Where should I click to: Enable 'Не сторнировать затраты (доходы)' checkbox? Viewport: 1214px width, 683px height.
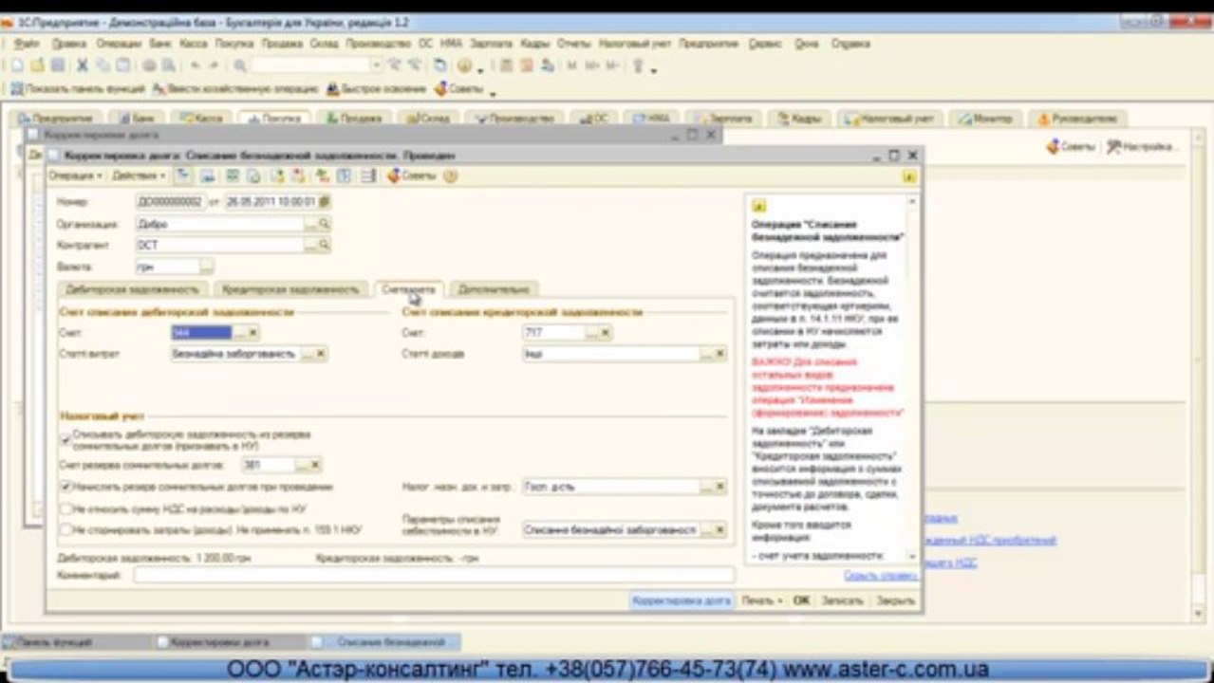tap(65, 529)
